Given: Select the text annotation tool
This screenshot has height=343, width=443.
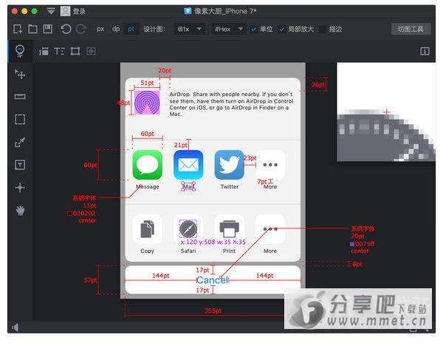Looking at the screenshot, I should (x=20, y=165).
